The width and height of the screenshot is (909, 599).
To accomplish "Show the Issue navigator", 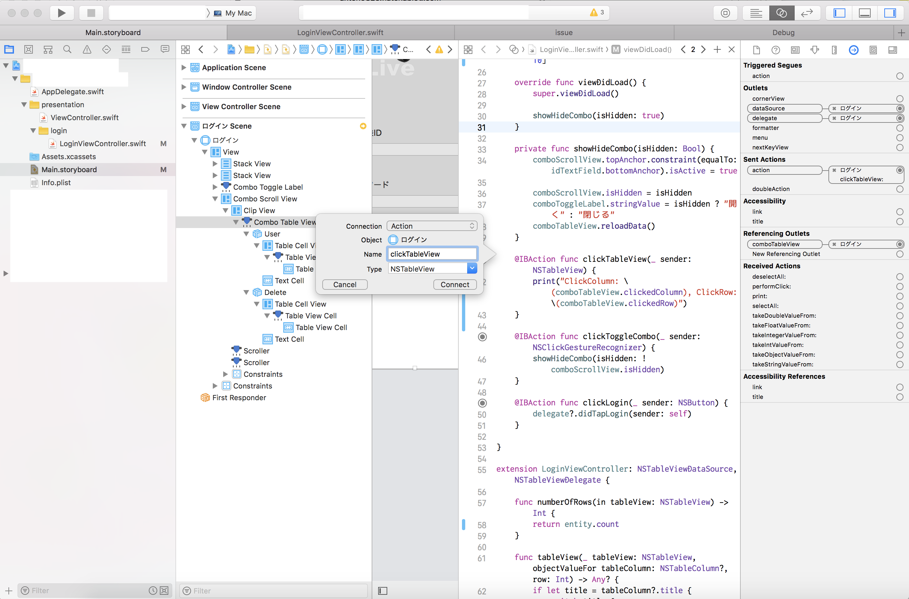I will pyautogui.click(x=87, y=50).
